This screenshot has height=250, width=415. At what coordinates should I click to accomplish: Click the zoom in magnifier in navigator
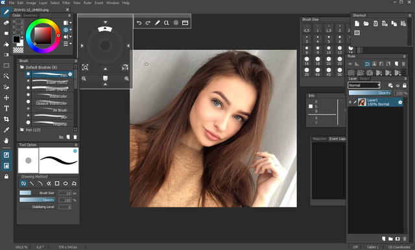pos(126,78)
